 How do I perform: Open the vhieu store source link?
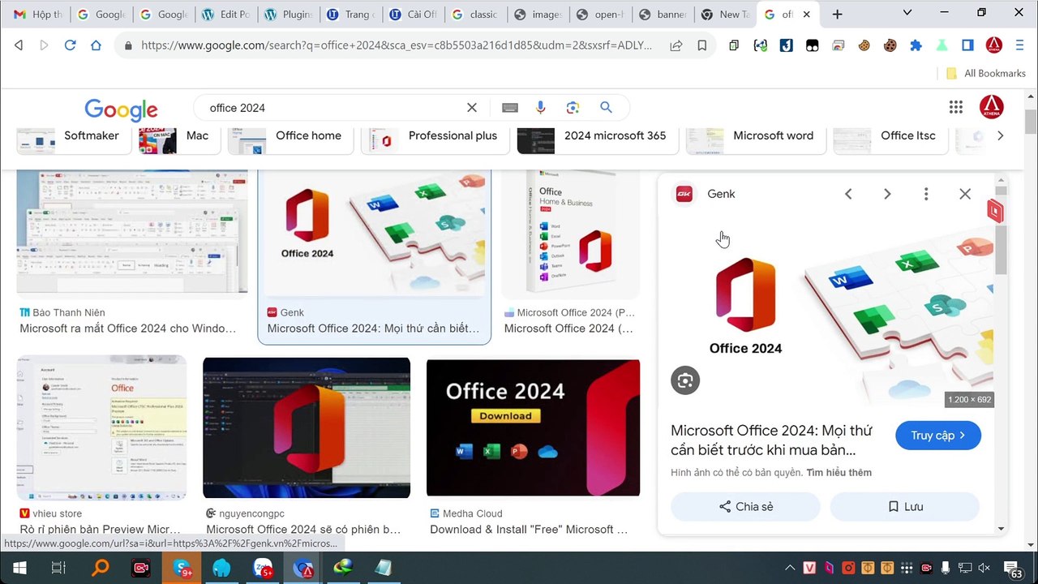click(57, 513)
